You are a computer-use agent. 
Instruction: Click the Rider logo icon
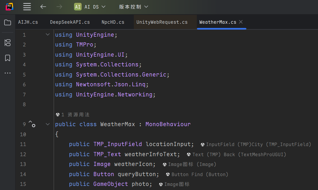pyautogui.click(x=9, y=7)
